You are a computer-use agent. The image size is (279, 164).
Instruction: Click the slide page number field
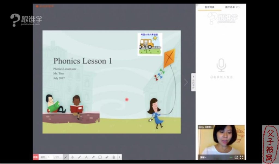click(50, 157)
